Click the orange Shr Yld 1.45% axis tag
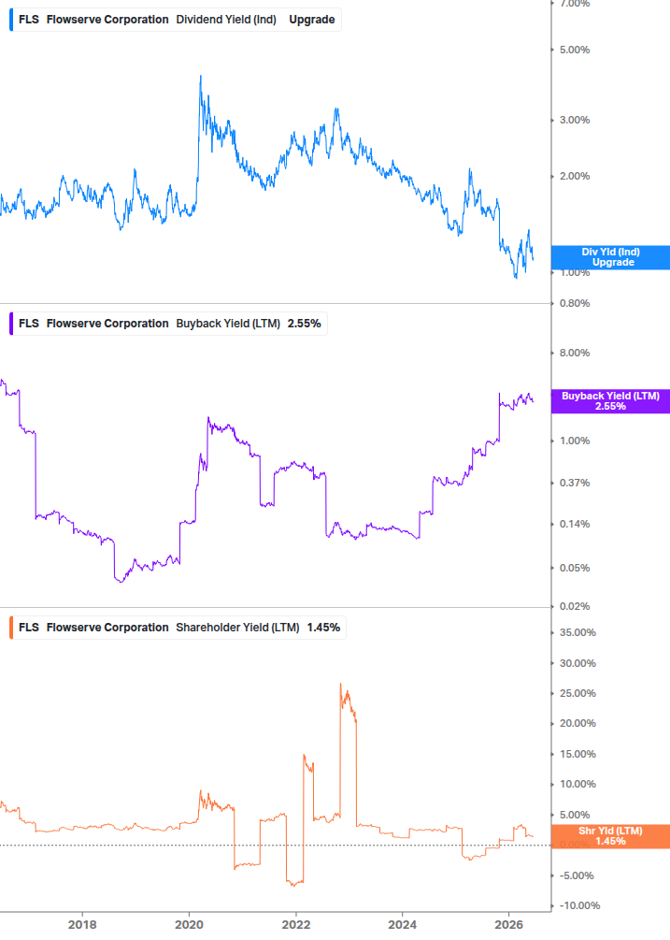Image resolution: width=670 pixels, height=940 pixels. click(x=610, y=836)
